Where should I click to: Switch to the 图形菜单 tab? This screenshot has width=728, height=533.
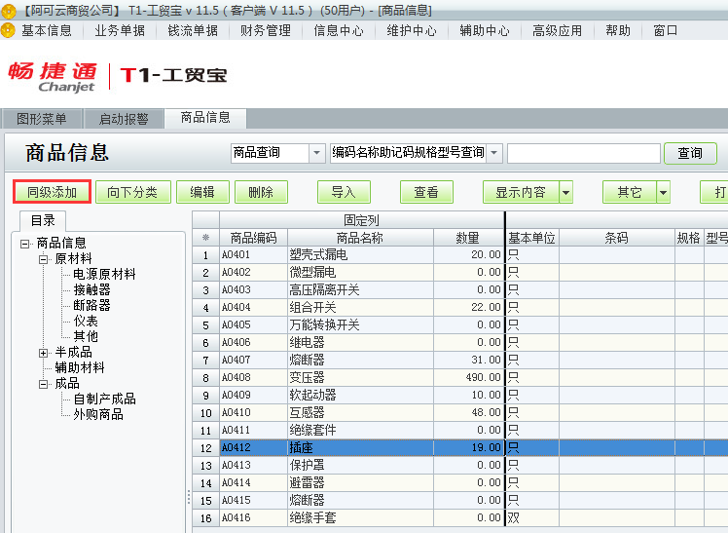(42, 119)
